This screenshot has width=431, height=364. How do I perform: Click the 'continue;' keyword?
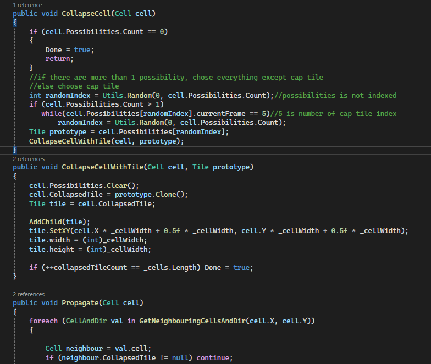point(214,357)
